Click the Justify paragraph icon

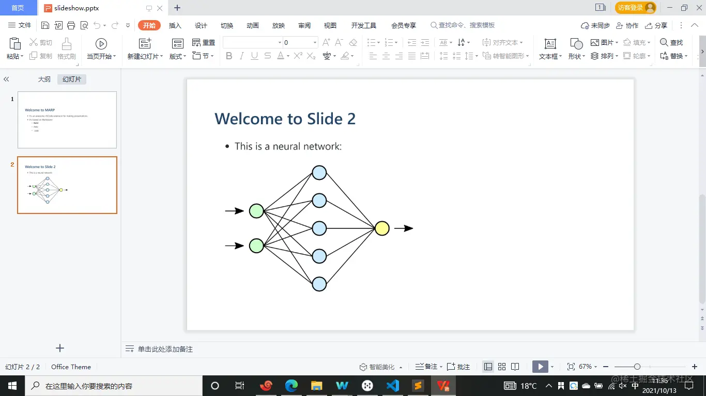412,56
